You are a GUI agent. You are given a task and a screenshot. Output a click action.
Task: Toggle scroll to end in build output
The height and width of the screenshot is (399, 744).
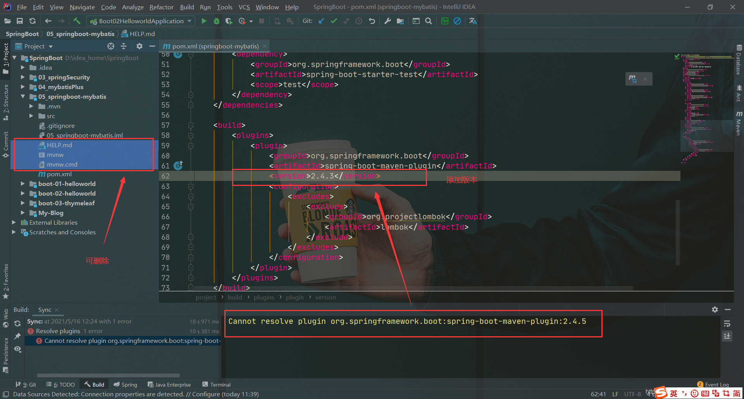pos(727,336)
